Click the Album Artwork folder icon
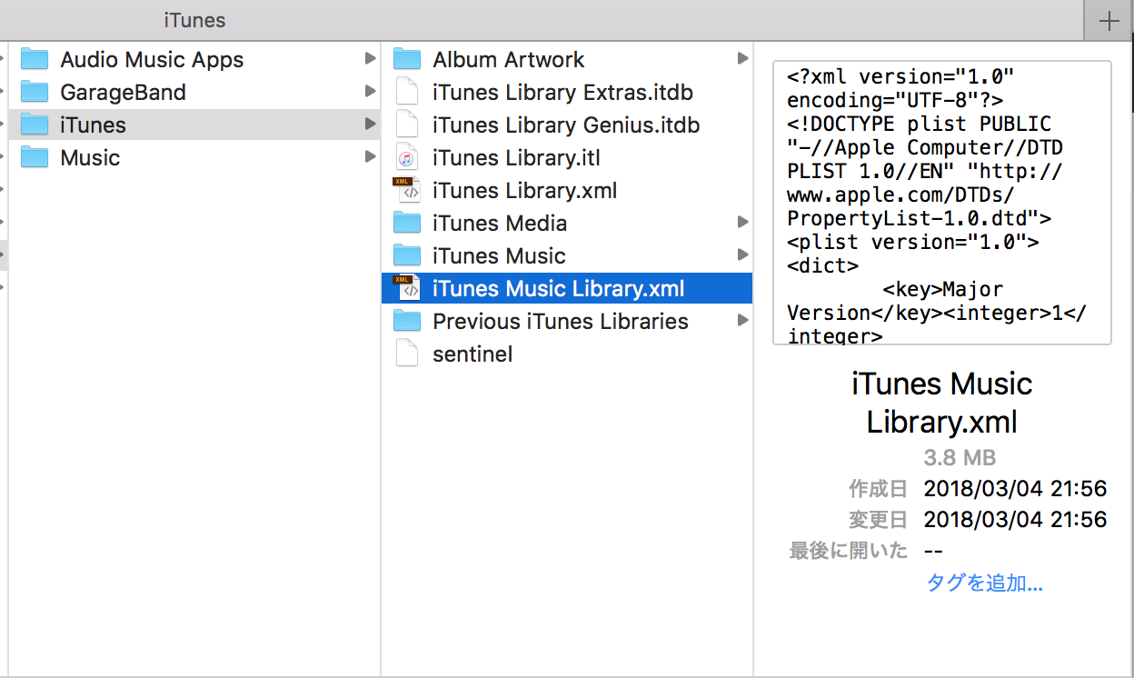 [407, 60]
